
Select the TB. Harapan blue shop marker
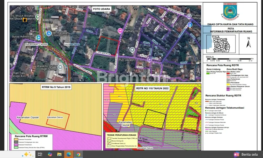[49, 34]
